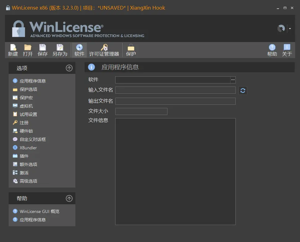Viewport: 300px width, 242px height.
Task: Open 高级选项 advanced options
Action: tap(25, 181)
